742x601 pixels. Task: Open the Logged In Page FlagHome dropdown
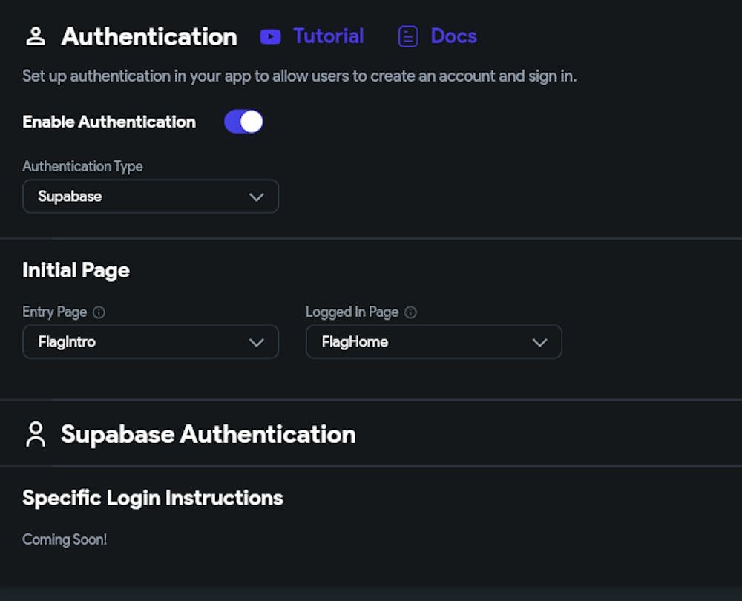pos(434,342)
